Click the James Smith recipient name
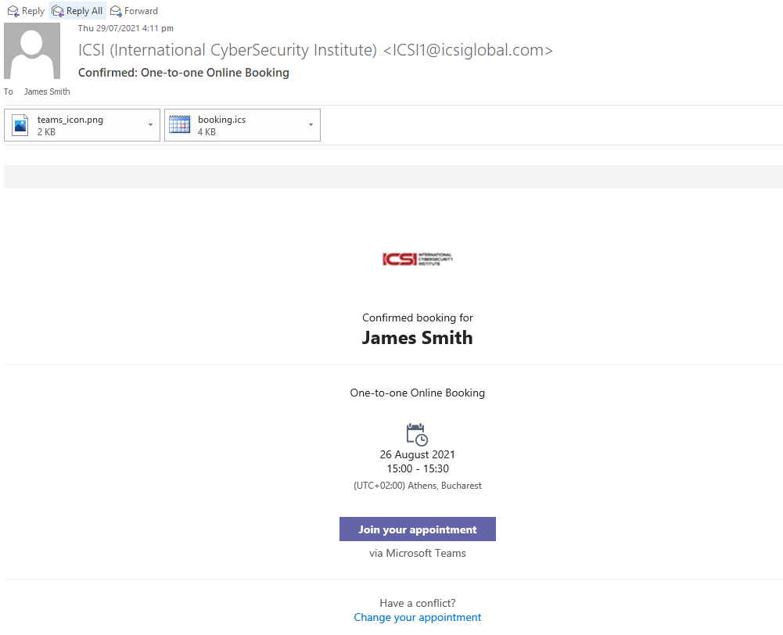Image resolution: width=783 pixels, height=635 pixels. (x=47, y=91)
